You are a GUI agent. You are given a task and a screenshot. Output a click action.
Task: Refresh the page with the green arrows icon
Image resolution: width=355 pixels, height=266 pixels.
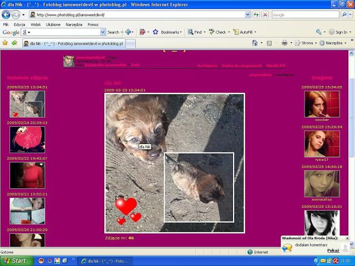[x=256, y=15]
